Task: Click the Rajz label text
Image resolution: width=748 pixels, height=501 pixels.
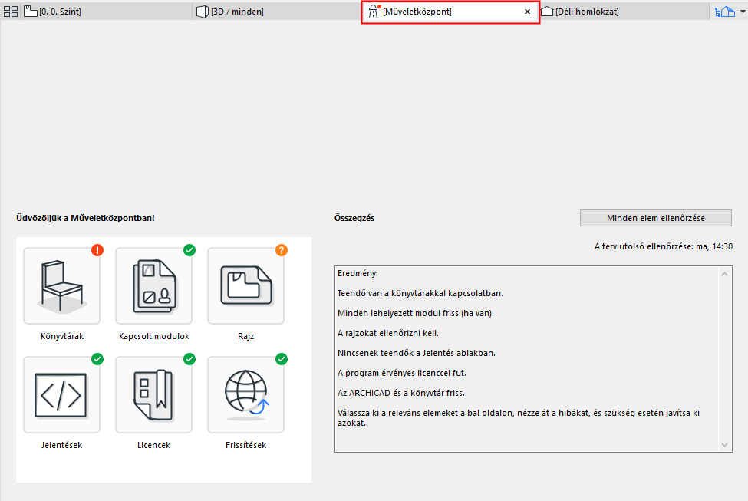Action: 245,336
